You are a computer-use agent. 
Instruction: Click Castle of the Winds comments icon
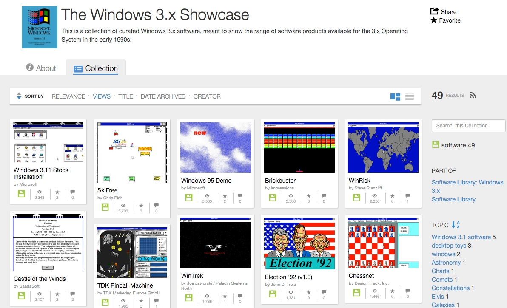coord(72,294)
